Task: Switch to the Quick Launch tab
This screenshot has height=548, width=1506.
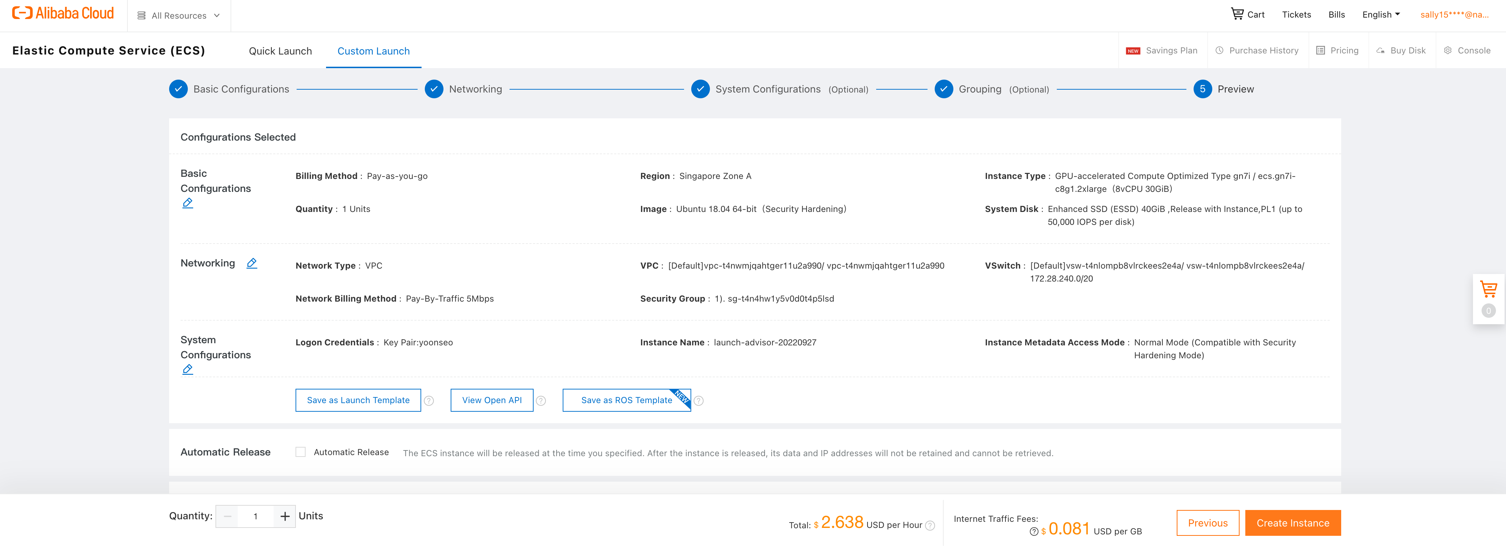Action: [280, 51]
